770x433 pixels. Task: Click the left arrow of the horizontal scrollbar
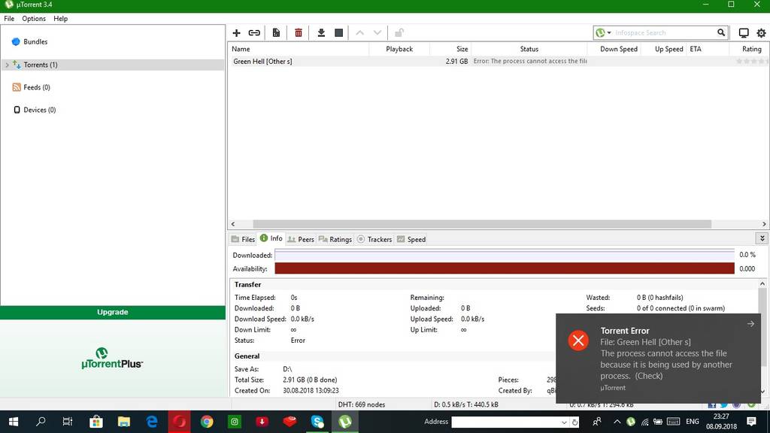click(233, 224)
